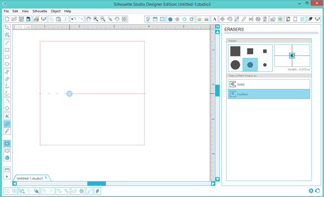Choose the medium round eraser
This screenshot has height=197, width=324.
(250, 65)
